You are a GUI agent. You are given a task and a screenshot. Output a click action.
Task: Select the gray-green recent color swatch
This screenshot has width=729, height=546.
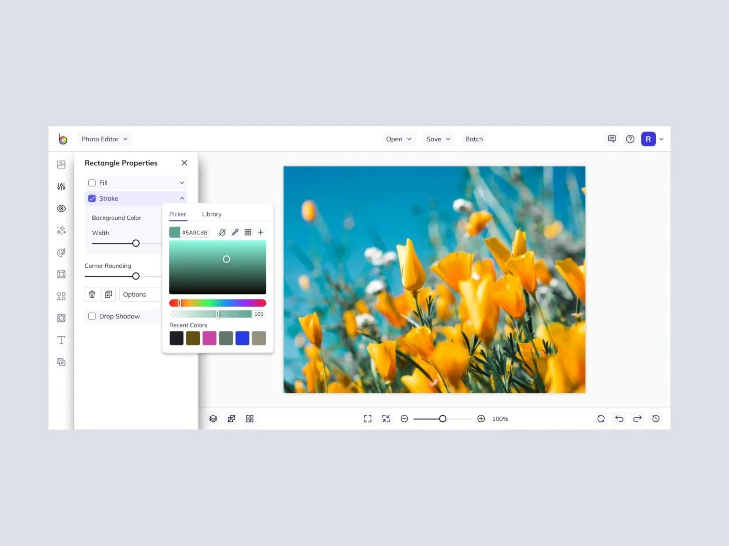[x=226, y=338]
